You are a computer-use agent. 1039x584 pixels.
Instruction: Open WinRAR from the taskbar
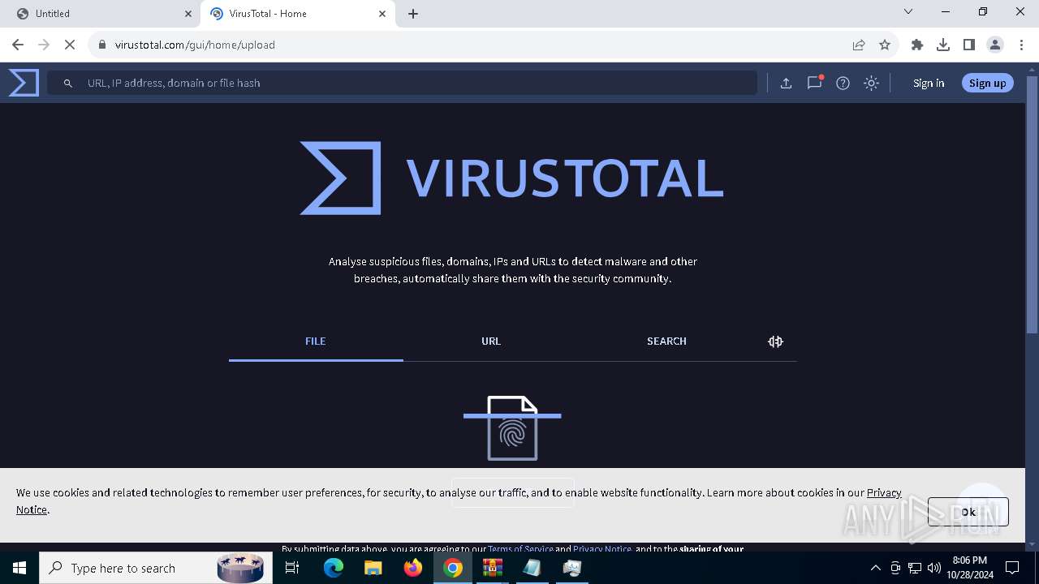tap(493, 568)
